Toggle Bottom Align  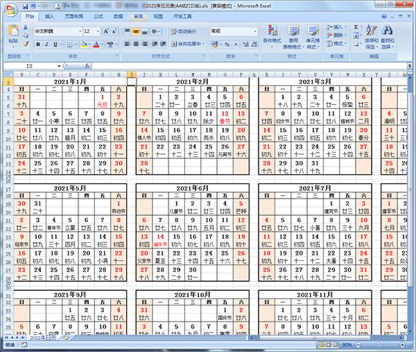[x=144, y=31]
